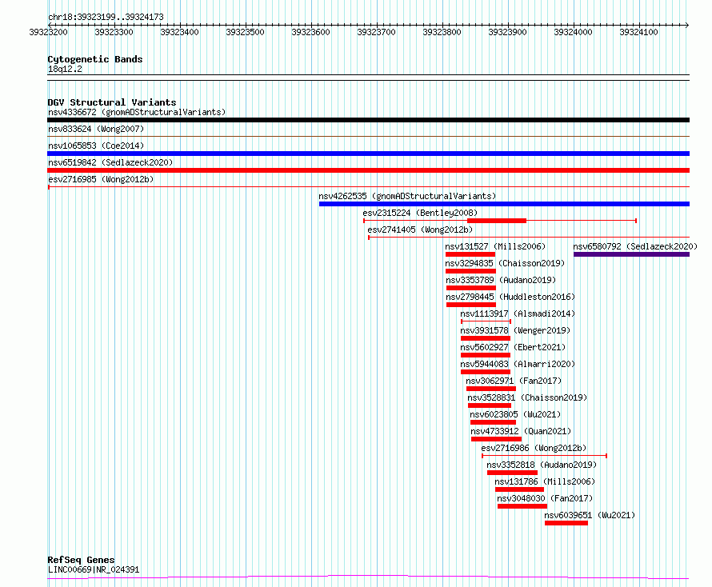Click the thin nsv1113917 variant line
712x587 pixels.
[486, 321]
